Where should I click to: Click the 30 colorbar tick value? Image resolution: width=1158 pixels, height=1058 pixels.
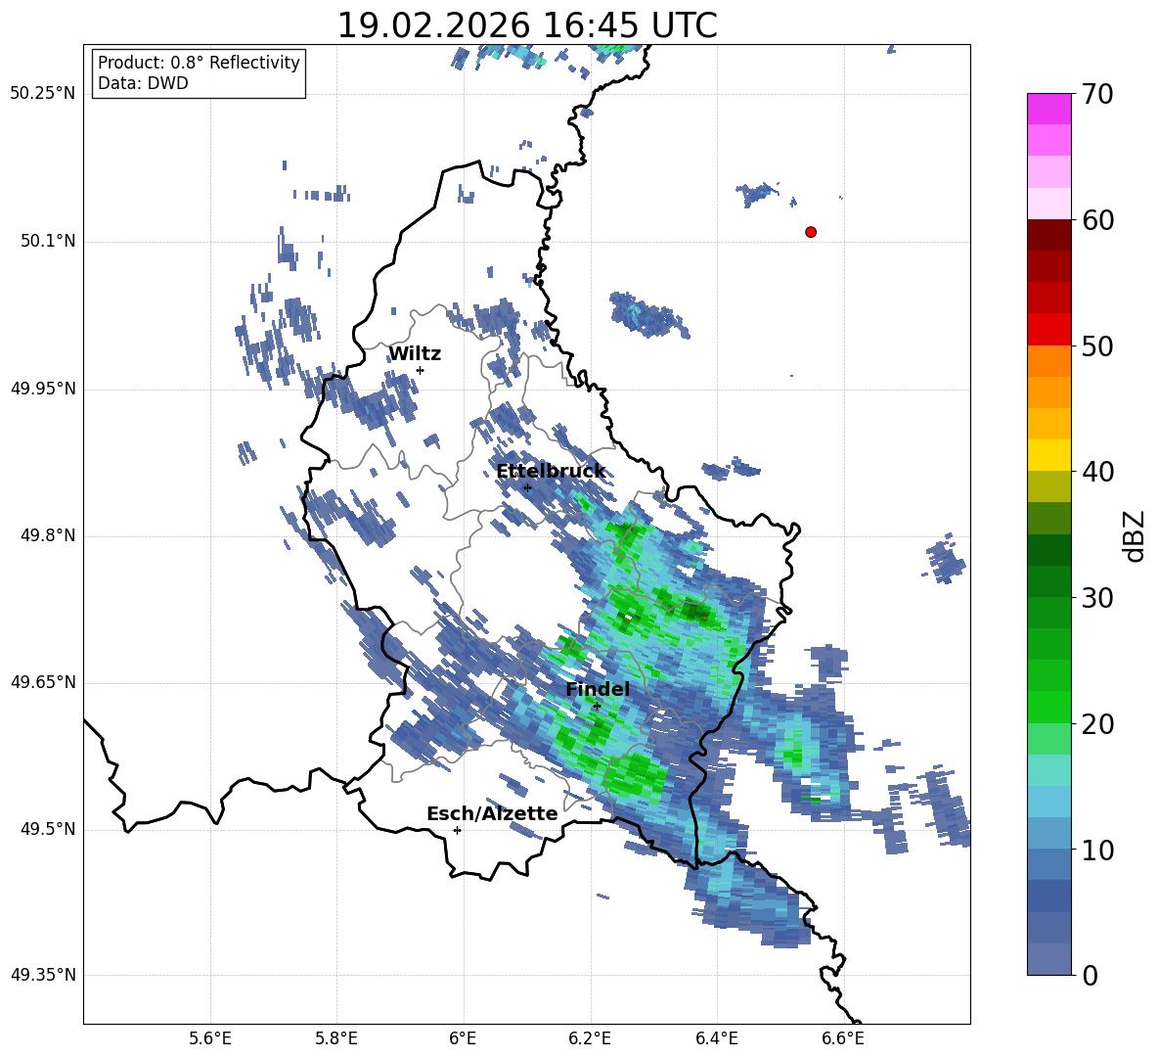pos(1097,598)
